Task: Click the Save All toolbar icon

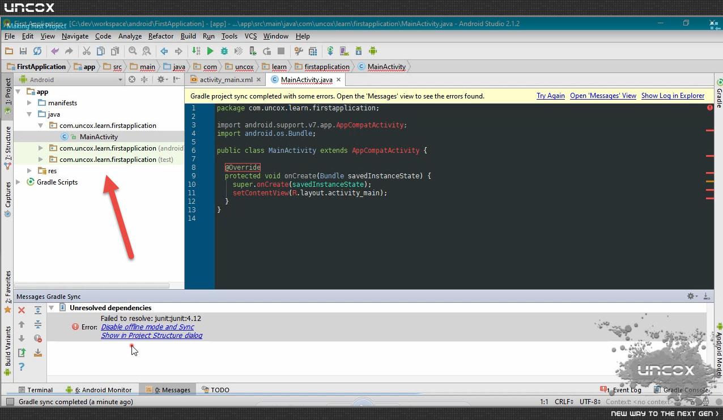Action: click(x=23, y=51)
